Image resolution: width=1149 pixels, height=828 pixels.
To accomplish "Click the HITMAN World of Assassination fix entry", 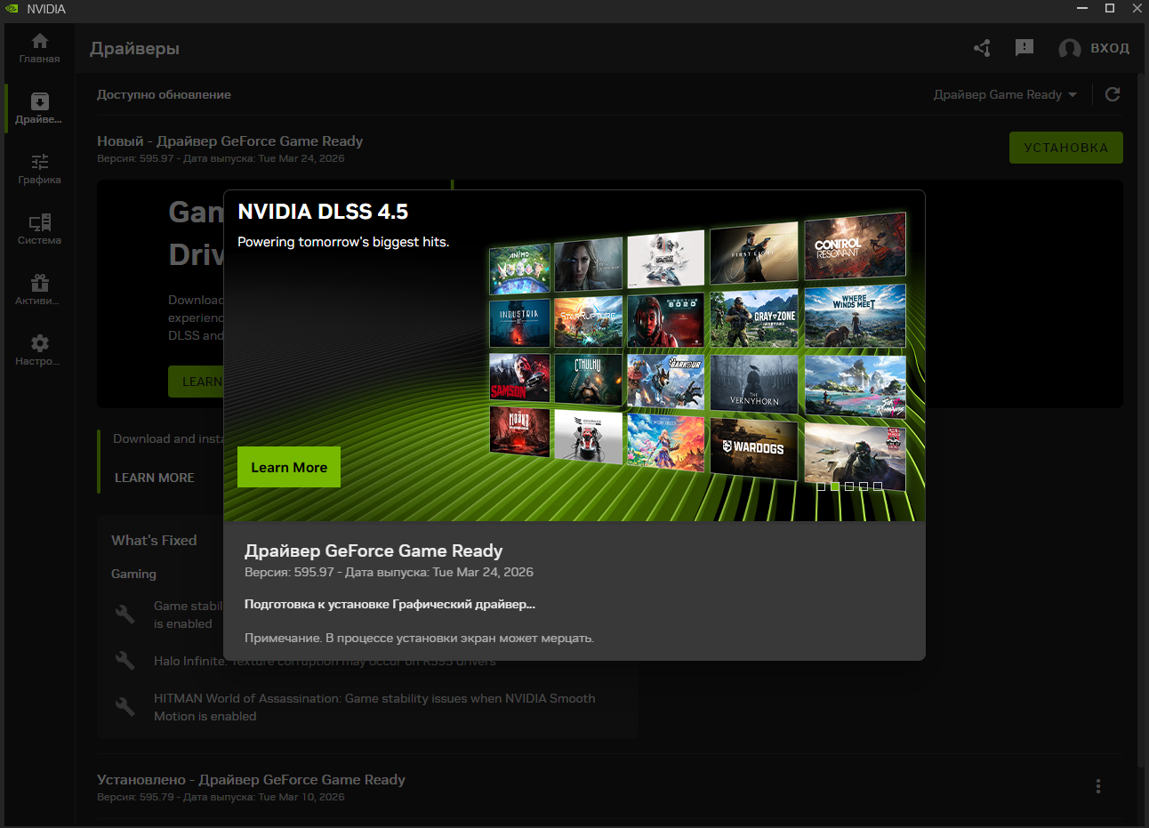I will click(374, 707).
